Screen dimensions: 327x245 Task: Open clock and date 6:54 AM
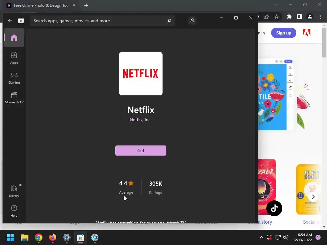[302, 237]
